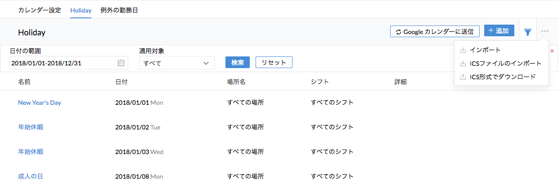The image size is (558, 189).
Task: Open 年始休暇 entry dated 2018/01/02
Action: click(31, 127)
